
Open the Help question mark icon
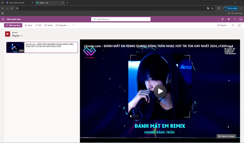(x=235, y=19)
